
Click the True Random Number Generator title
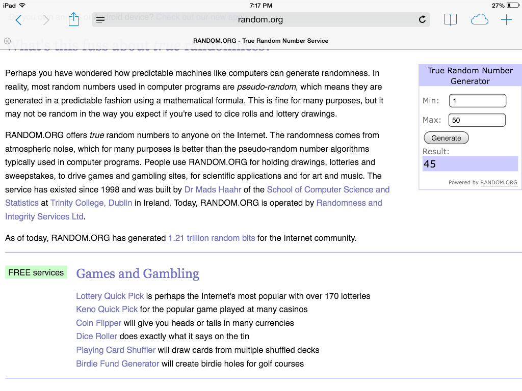point(470,76)
